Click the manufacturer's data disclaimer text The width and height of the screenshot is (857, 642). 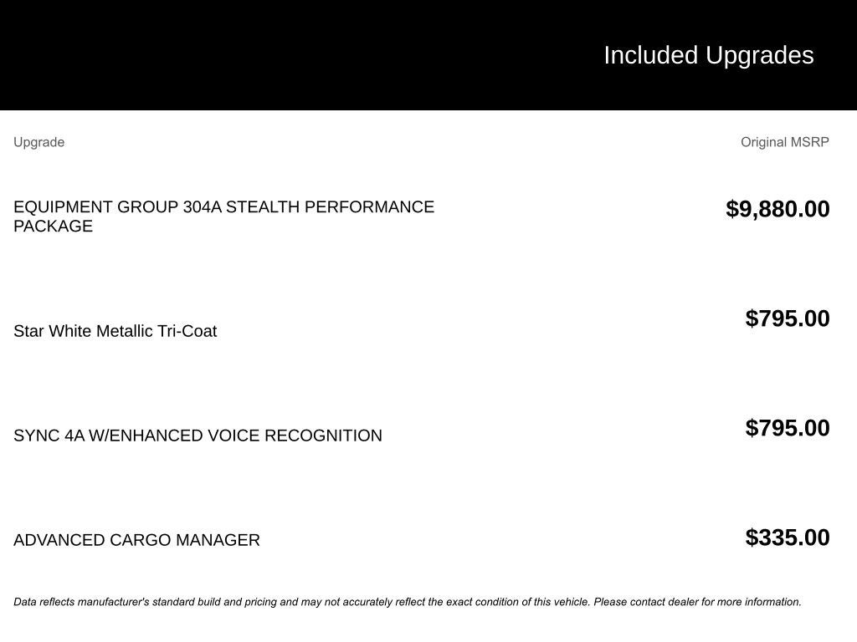pyautogui.click(x=408, y=602)
